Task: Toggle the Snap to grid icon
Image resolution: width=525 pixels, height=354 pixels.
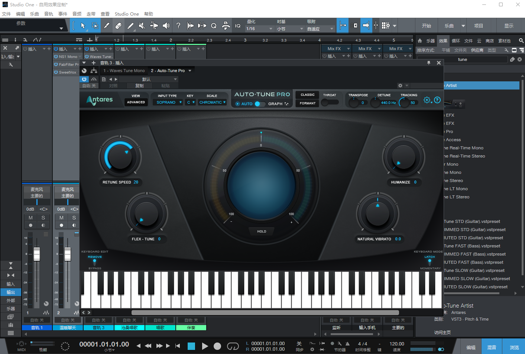Action: tap(343, 26)
